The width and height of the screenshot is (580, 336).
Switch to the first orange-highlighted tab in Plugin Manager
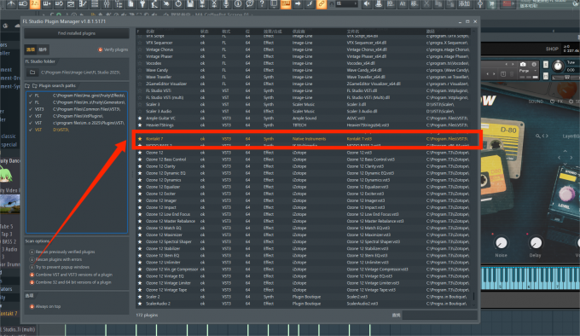(x=31, y=49)
